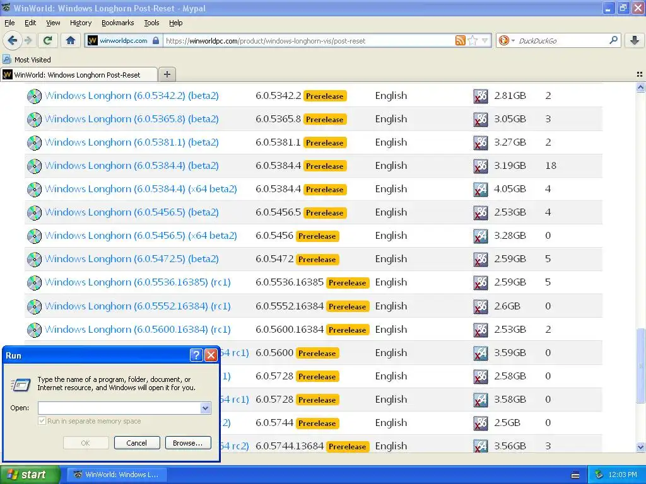Open the View menu
The width and height of the screenshot is (646, 484).
[53, 23]
